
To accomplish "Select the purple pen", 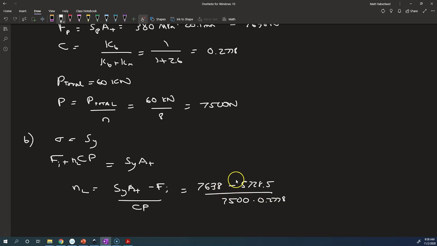I will click(x=125, y=19).
